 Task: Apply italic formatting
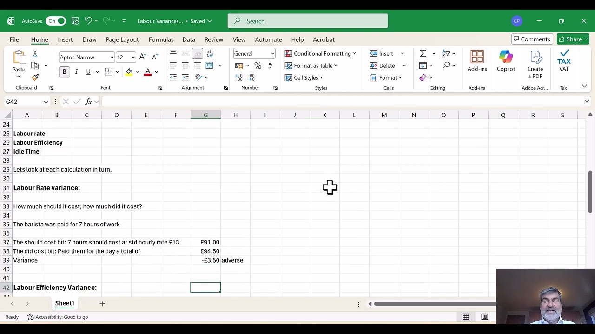(76, 72)
